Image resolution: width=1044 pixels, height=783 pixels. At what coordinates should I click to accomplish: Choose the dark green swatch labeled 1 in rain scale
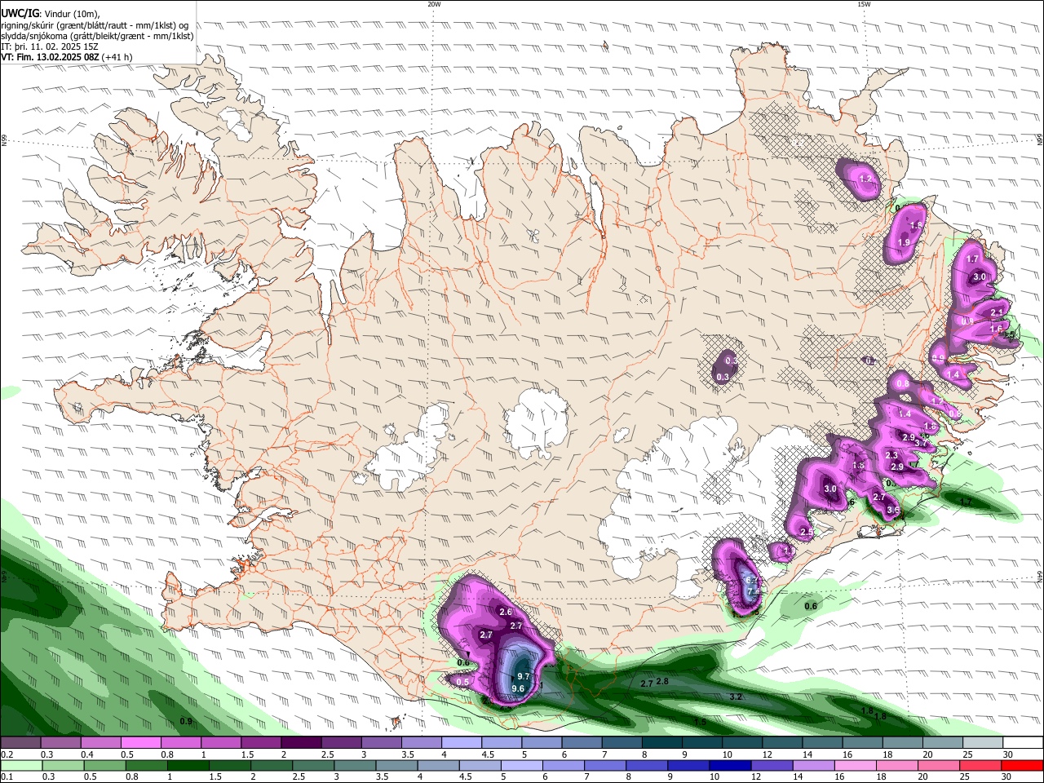pos(189,765)
